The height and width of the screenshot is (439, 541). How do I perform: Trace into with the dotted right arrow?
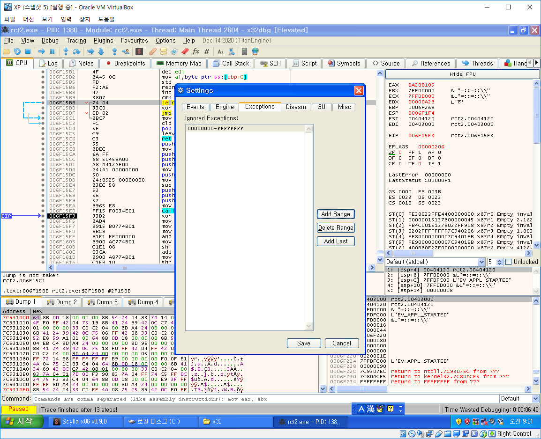point(90,51)
